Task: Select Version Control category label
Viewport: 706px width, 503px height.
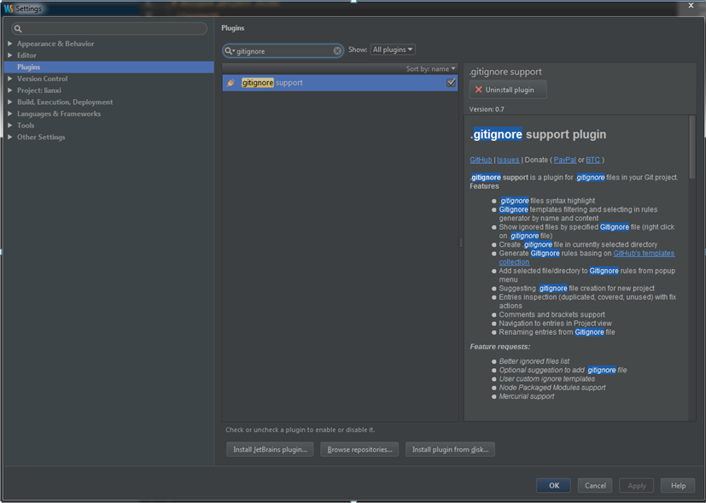Action: coord(43,79)
